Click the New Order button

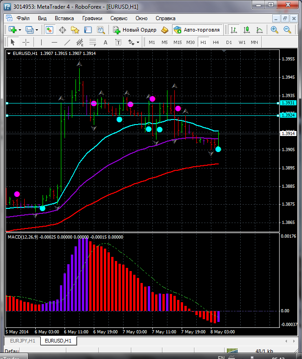[135, 30]
